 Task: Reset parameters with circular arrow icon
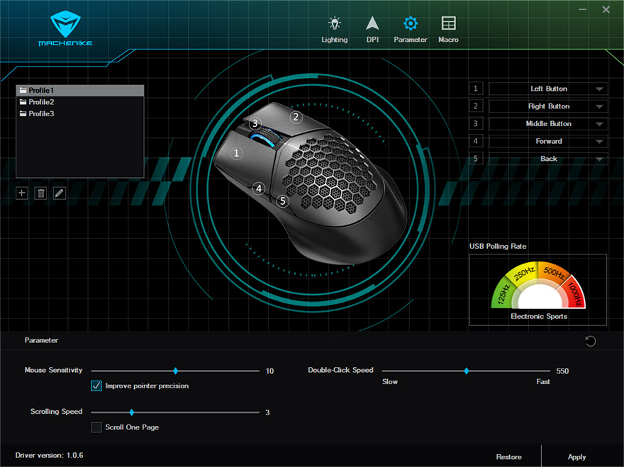(x=590, y=341)
